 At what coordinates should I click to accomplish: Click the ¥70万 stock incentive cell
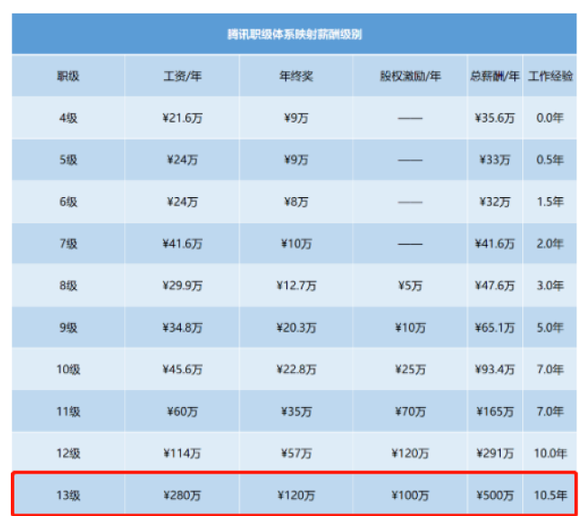410,412
